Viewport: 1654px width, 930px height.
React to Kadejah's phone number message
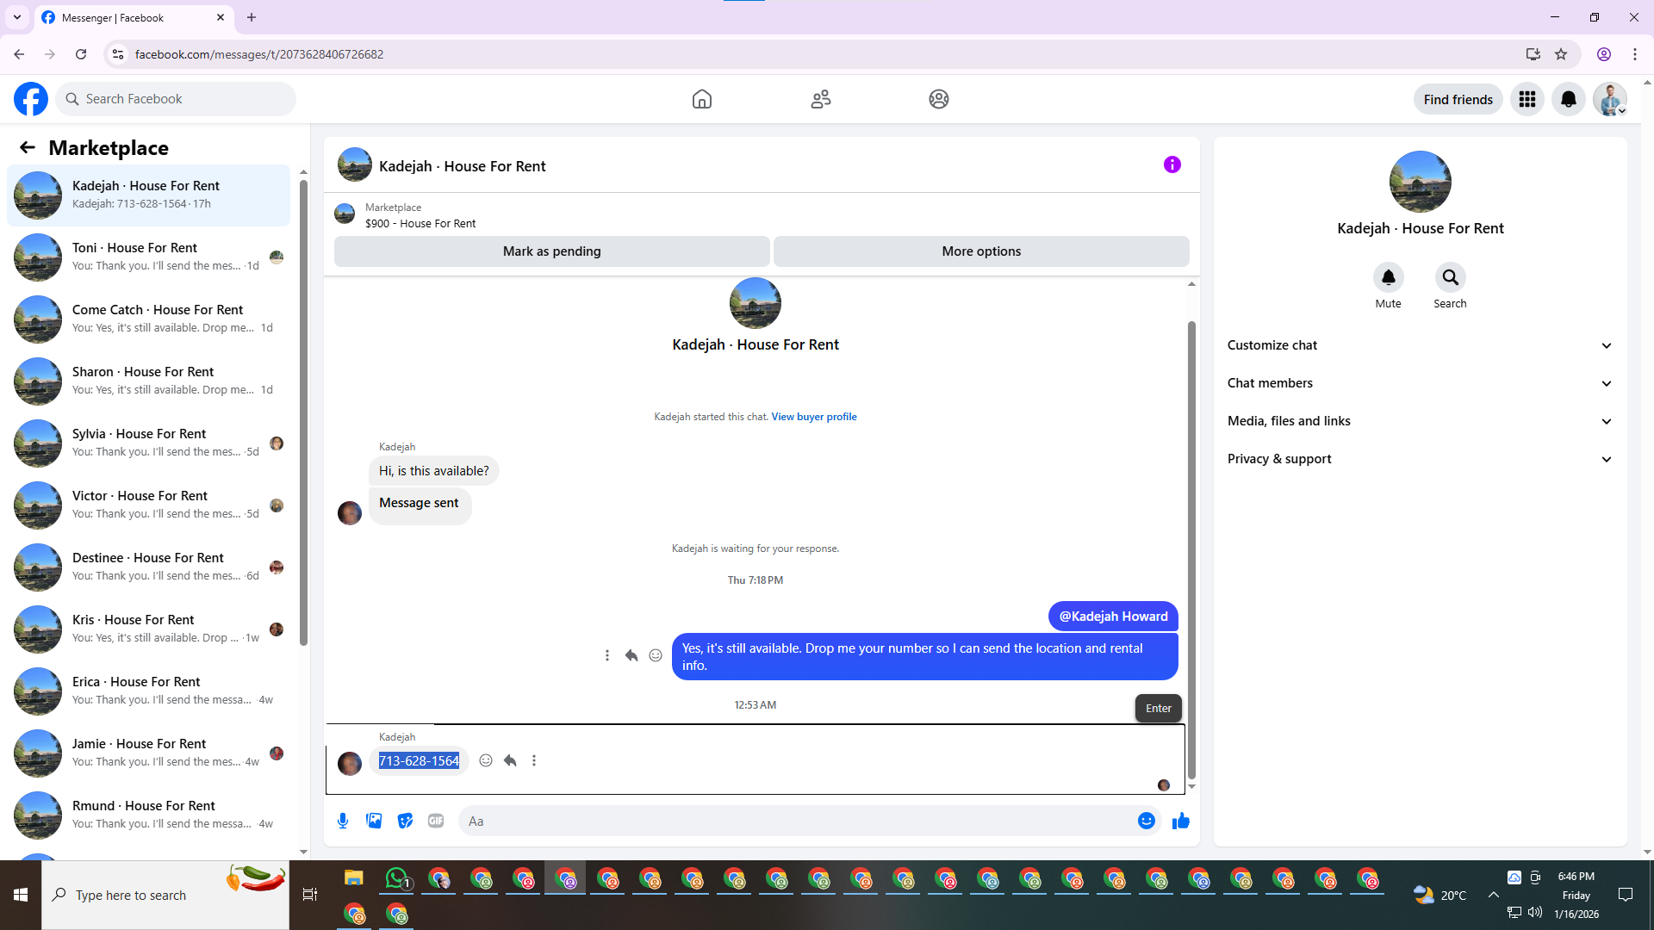click(486, 760)
